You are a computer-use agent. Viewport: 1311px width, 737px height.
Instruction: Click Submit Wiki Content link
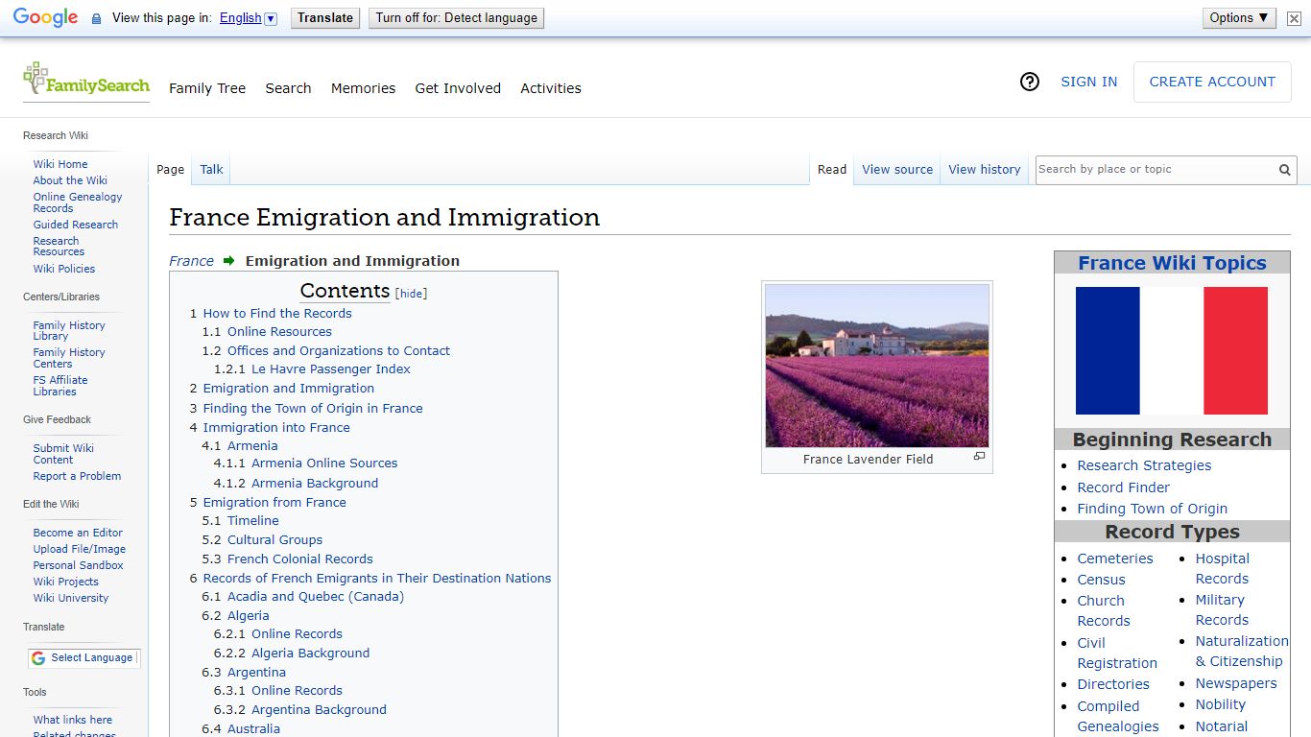tap(63, 454)
